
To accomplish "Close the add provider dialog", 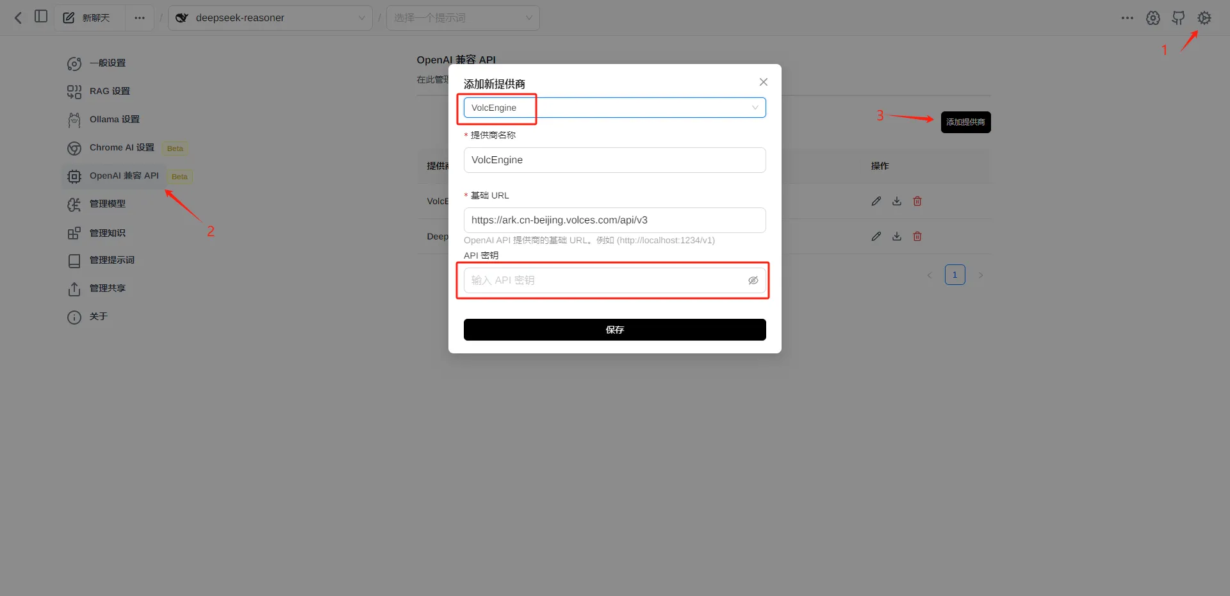I will point(763,82).
